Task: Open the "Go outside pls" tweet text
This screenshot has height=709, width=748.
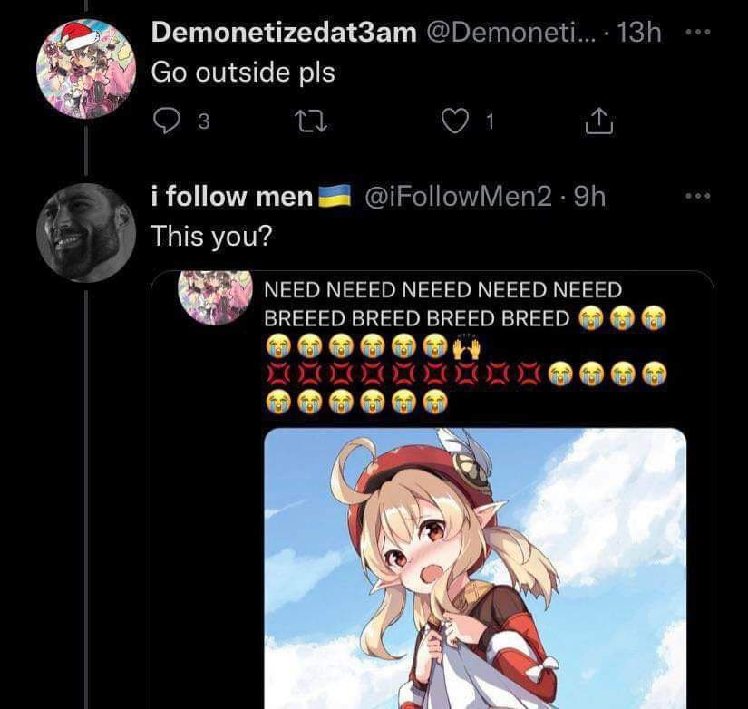Action: pyautogui.click(x=243, y=72)
